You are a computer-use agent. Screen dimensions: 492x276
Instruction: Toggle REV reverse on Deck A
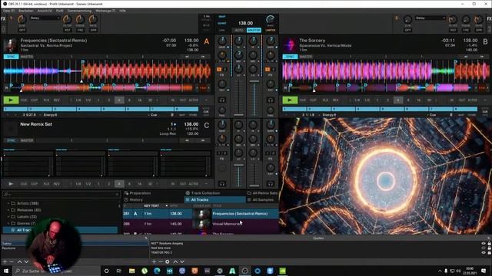(x=56, y=100)
